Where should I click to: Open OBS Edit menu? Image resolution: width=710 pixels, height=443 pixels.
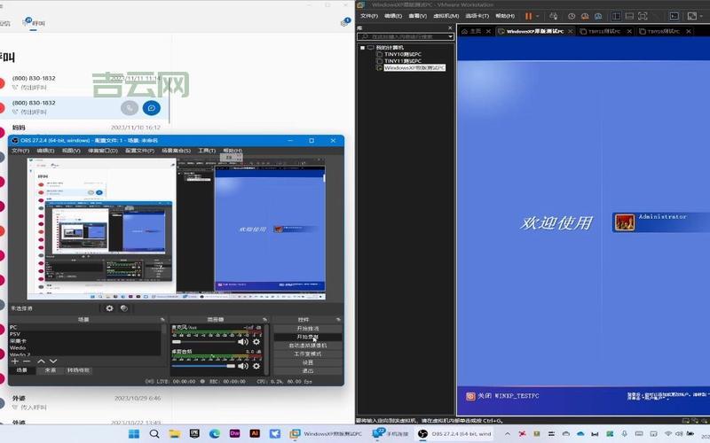45,151
